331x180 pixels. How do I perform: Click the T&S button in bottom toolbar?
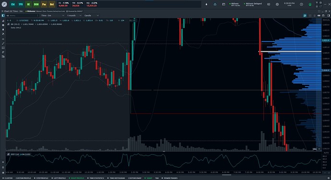pyautogui.click(x=157, y=178)
